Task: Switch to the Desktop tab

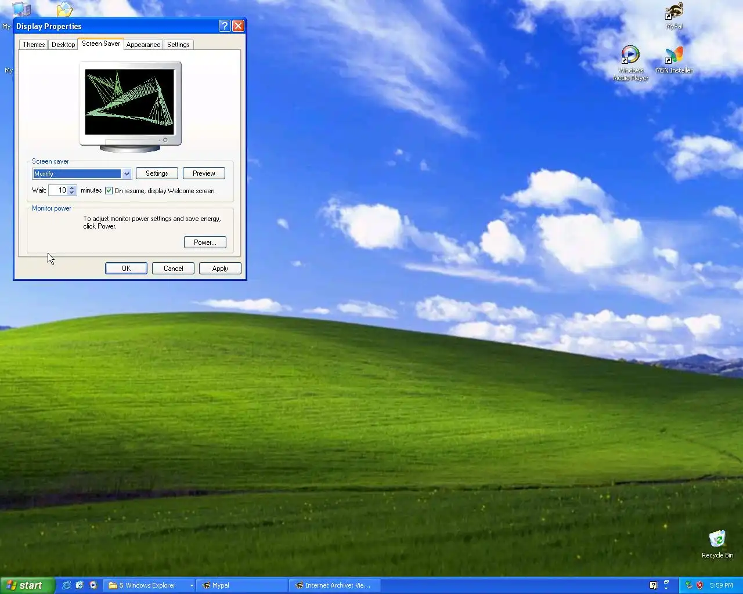Action: pos(63,45)
